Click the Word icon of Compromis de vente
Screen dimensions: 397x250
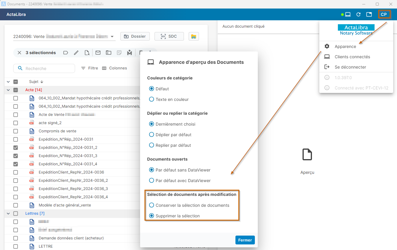32,131
